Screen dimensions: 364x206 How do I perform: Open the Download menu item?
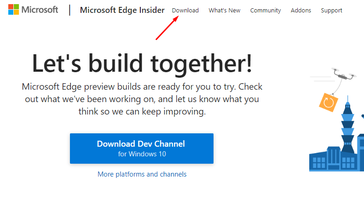[x=185, y=11]
